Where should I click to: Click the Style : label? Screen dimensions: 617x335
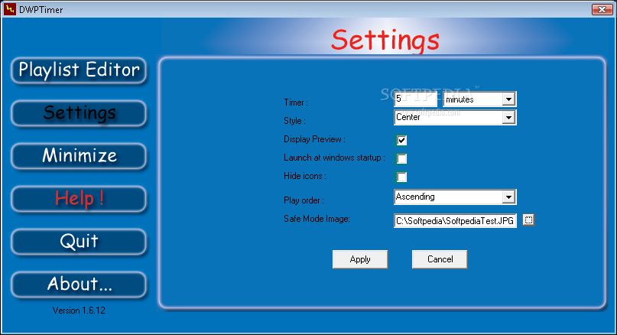pyautogui.click(x=294, y=121)
